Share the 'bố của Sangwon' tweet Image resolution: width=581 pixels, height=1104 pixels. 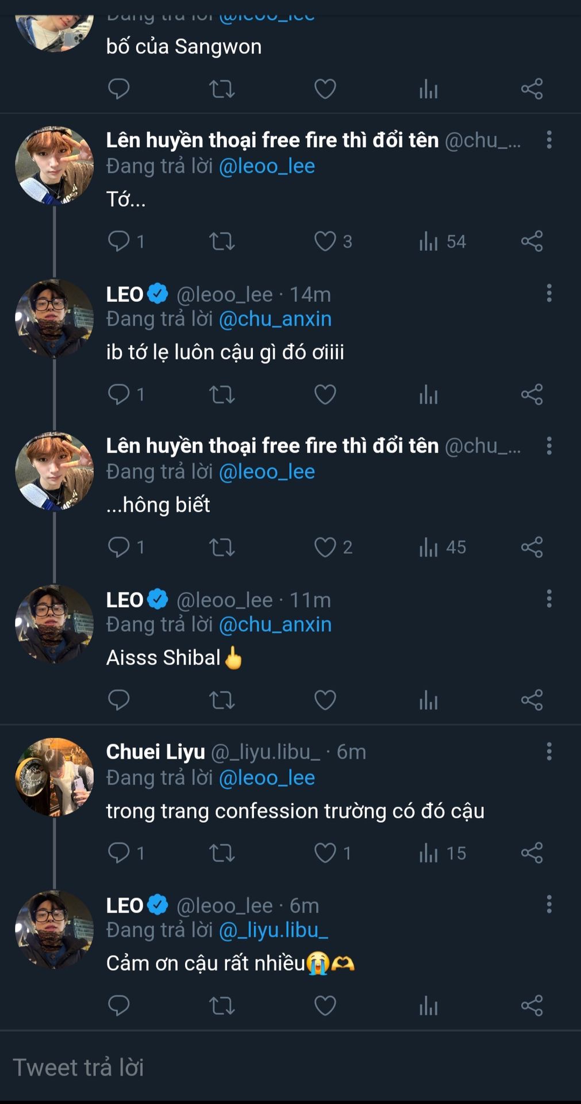[532, 89]
